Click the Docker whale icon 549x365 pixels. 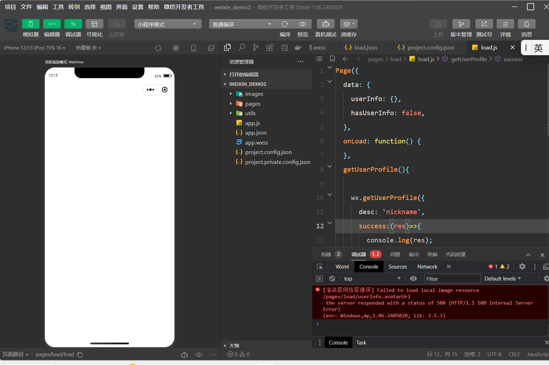click(298, 47)
